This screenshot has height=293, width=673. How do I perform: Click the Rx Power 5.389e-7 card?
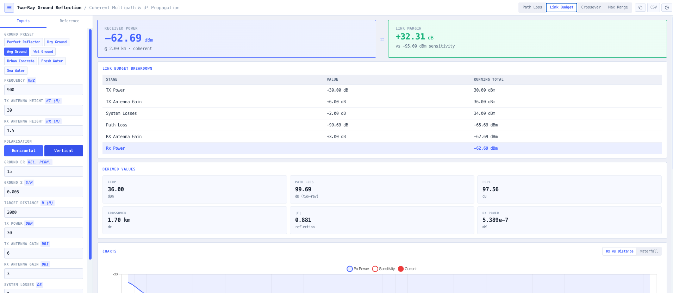569,220
